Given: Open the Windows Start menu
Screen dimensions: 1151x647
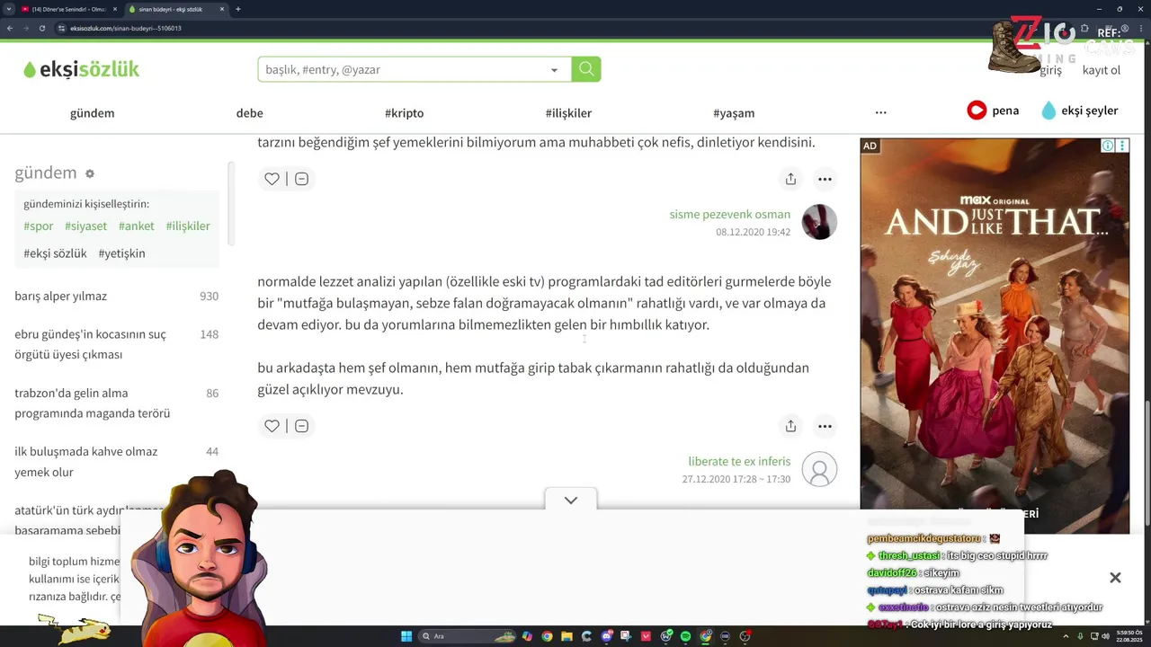Looking at the screenshot, I should coord(406,636).
